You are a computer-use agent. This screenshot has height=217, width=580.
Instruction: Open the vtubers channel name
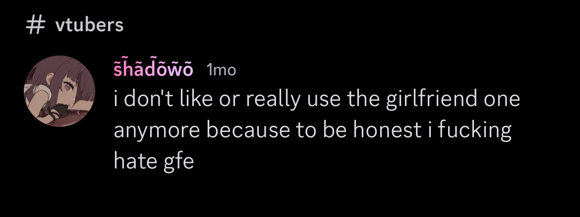(90, 25)
